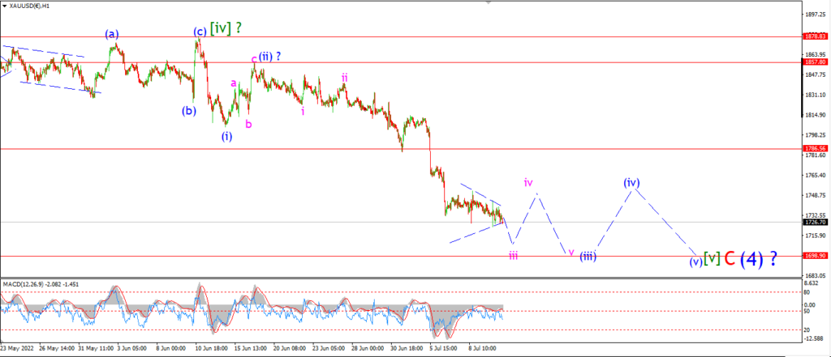Select the 1857.80 red price level tag
The width and height of the screenshot is (831, 357).
[x=816, y=62]
